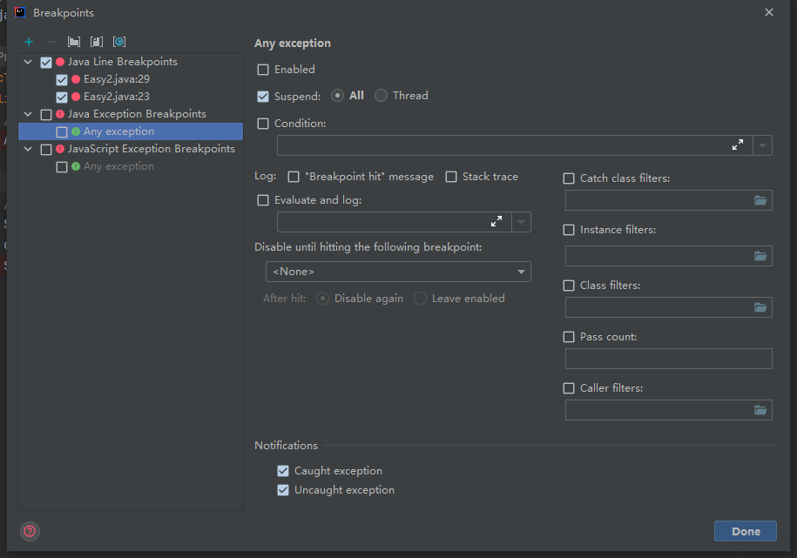Disable the Easy2.java:29 breakpoint checkbox
This screenshot has height=558, width=797.
[x=62, y=80]
